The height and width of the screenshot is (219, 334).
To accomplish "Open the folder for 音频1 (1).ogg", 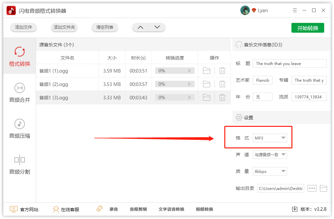I will [206, 71].
